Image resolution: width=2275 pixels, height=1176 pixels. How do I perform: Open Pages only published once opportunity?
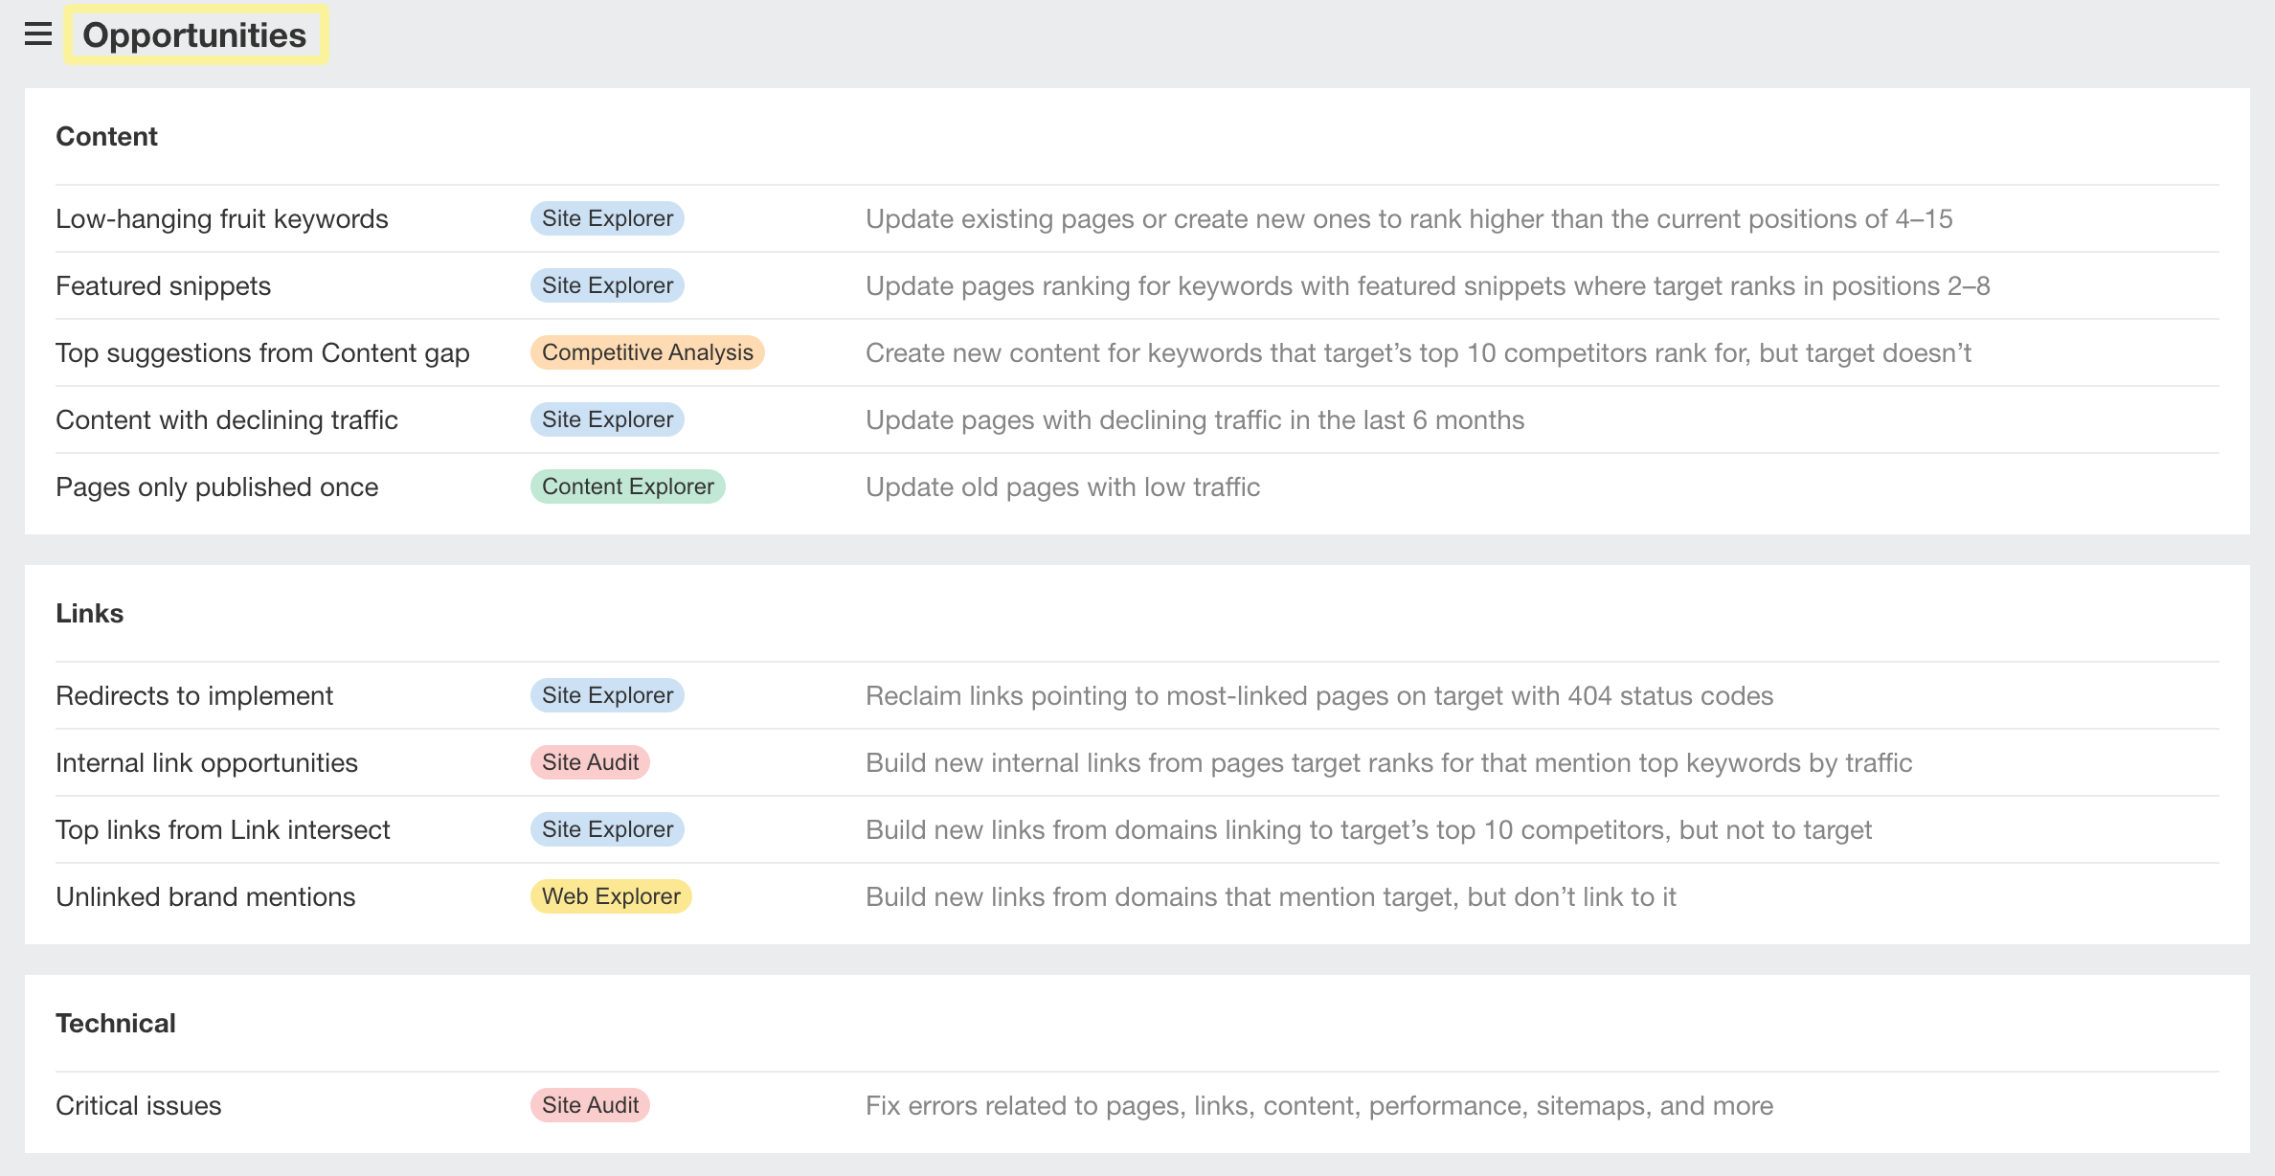point(216,486)
